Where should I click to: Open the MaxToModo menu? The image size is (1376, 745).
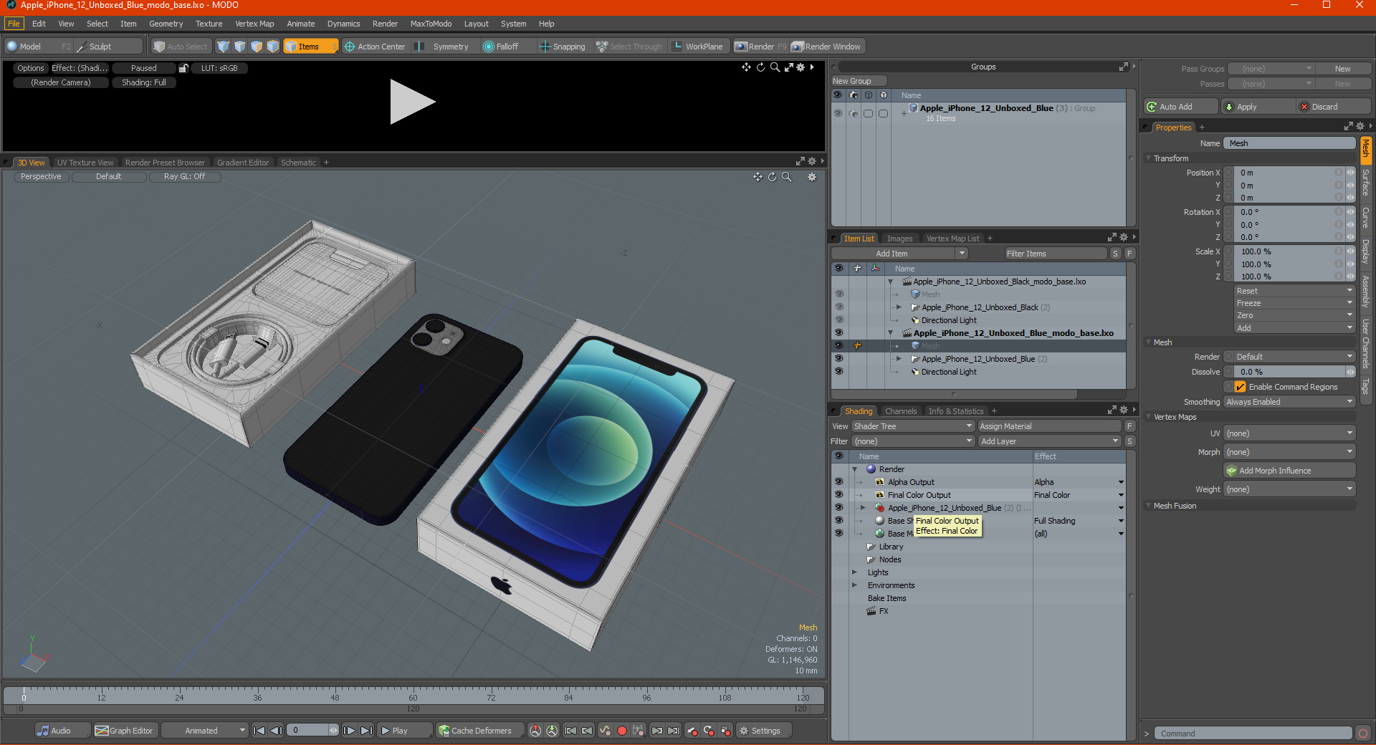pos(431,24)
